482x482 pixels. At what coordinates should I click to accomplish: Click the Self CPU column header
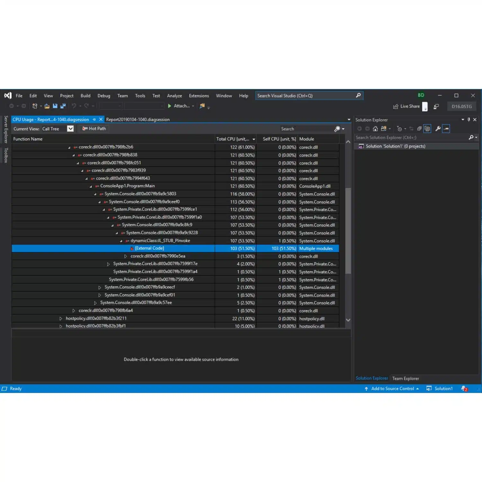pos(277,139)
